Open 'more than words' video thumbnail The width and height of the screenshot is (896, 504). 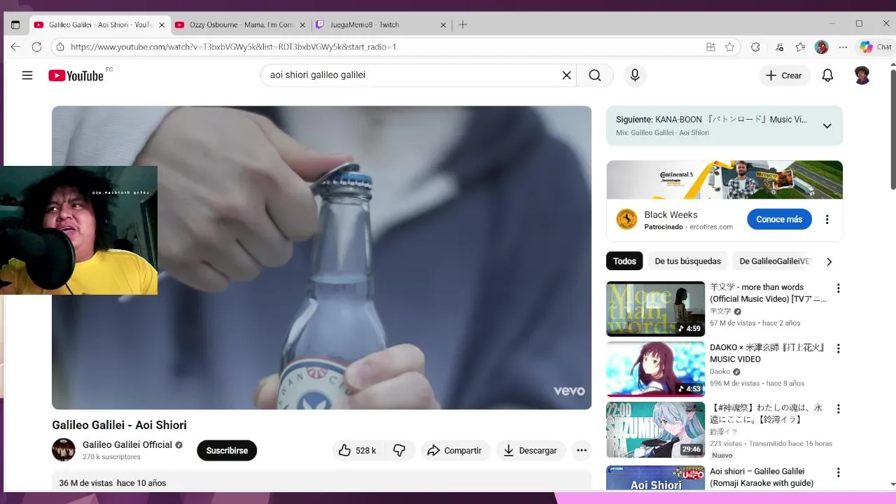pos(655,309)
